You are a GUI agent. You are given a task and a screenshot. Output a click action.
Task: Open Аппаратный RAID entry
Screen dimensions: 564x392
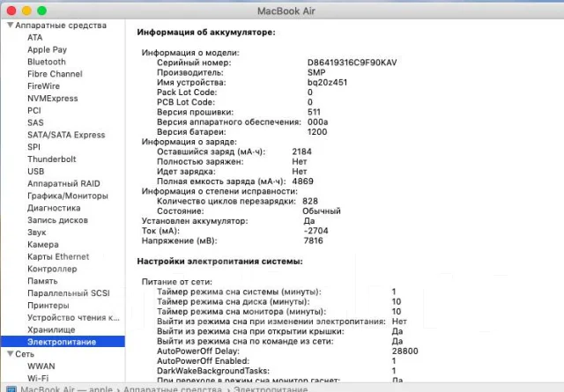pos(63,184)
